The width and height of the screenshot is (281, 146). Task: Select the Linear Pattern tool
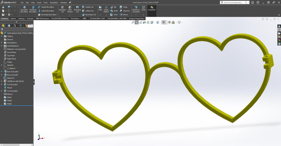click(x=106, y=9)
